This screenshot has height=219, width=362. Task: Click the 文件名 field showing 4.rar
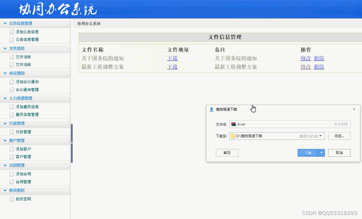click(290, 124)
